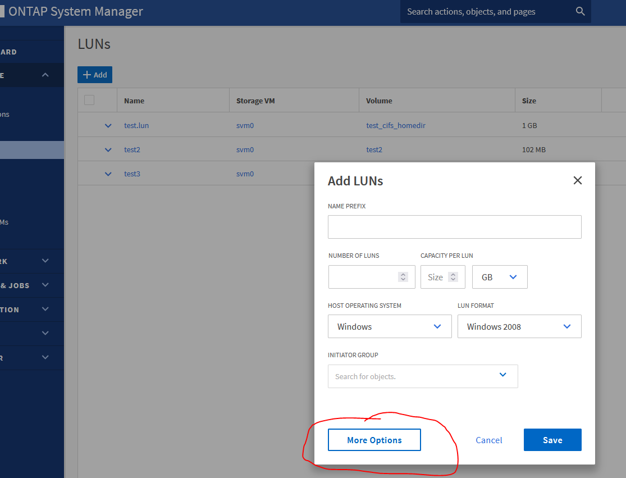This screenshot has height=478, width=626.
Task: Close the Add LUNs dialog
Action: (x=577, y=180)
